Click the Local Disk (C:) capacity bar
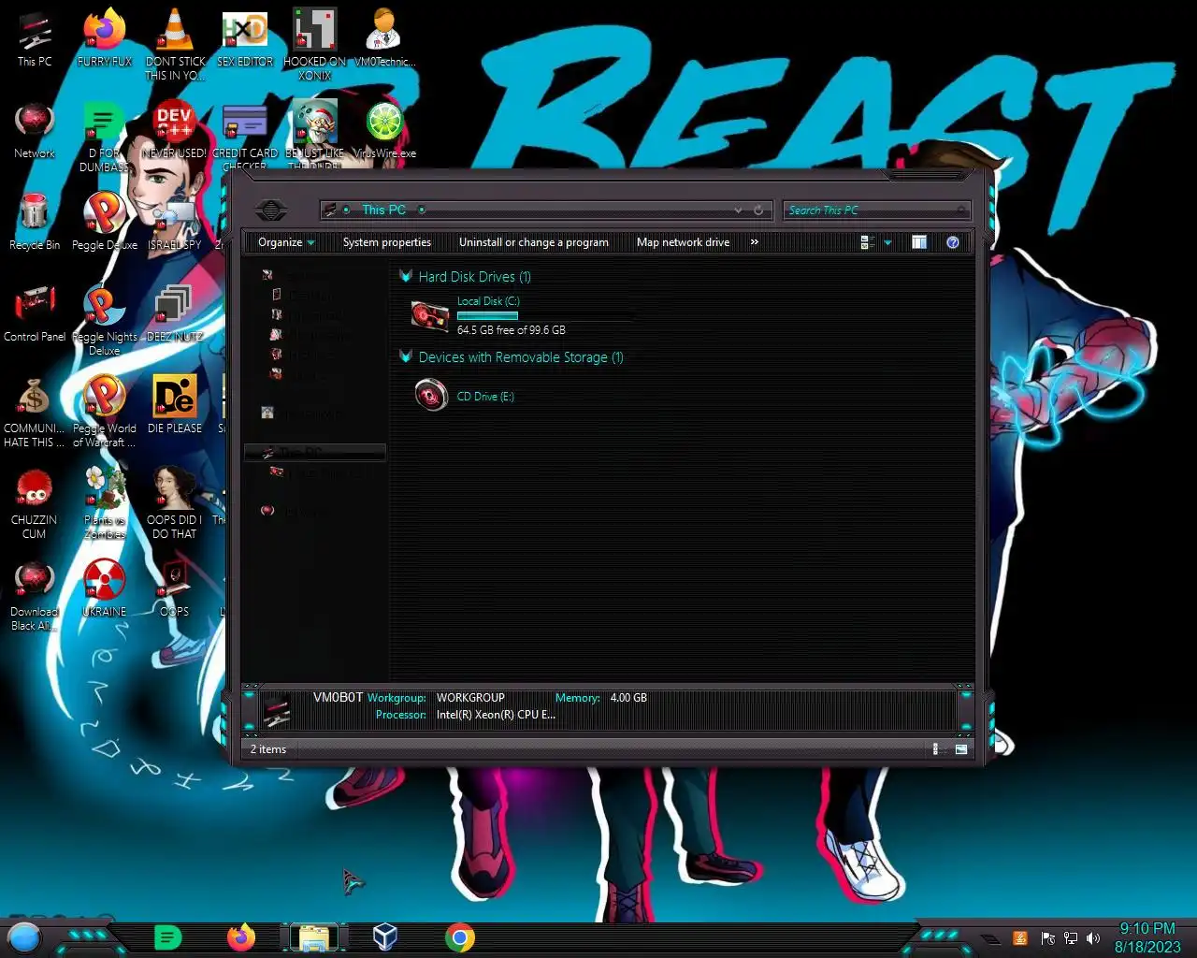This screenshot has height=958, width=1197. tap(545, 316)
